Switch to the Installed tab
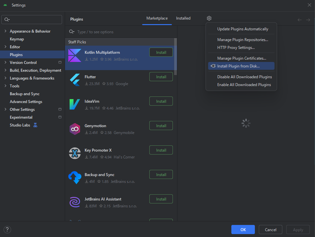This screenshot has height=237, width=315. coord(183,19)
